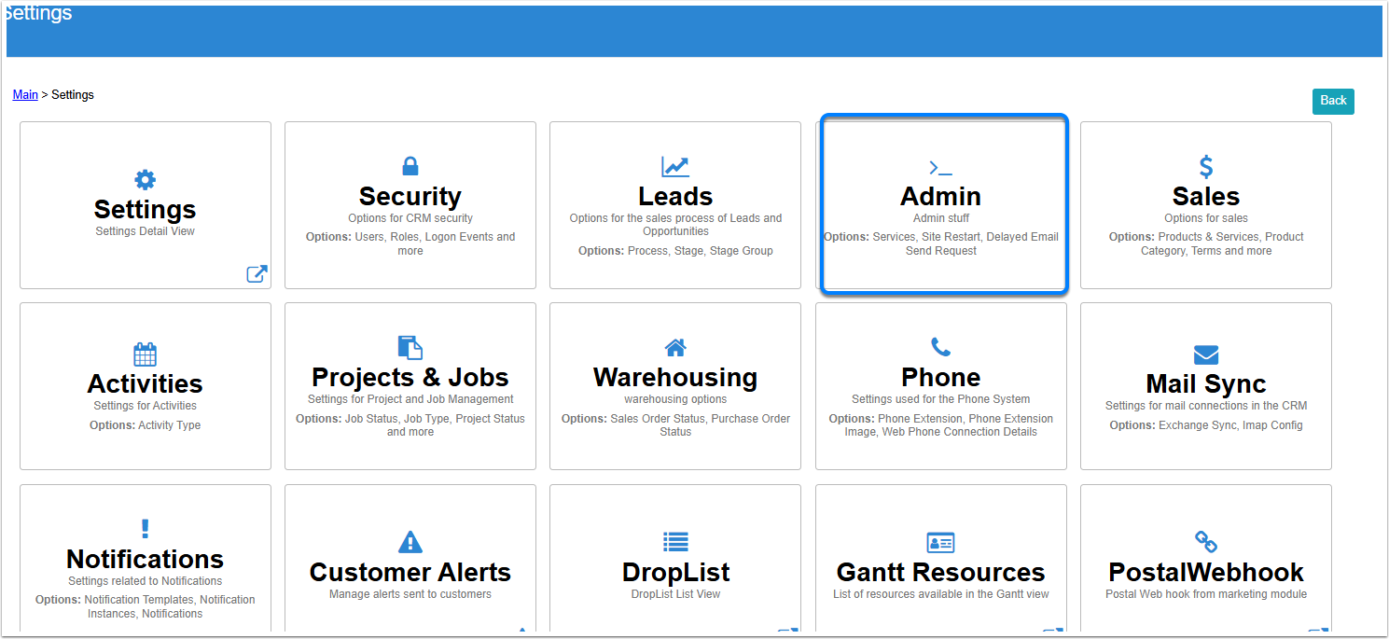Select the house icon above Warehousing

[x=675, y=348]
